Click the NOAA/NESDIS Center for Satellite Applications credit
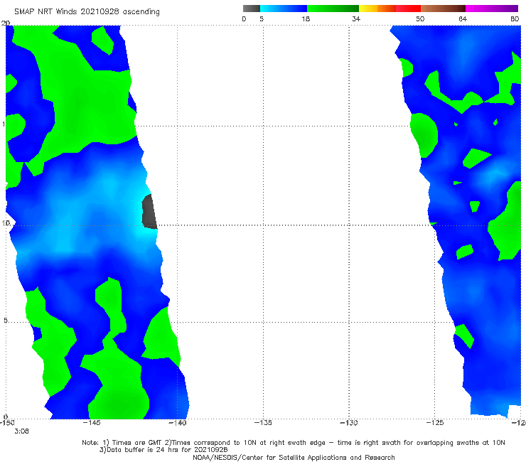Viewport: 526px width, 462px height. click(294, 457)
